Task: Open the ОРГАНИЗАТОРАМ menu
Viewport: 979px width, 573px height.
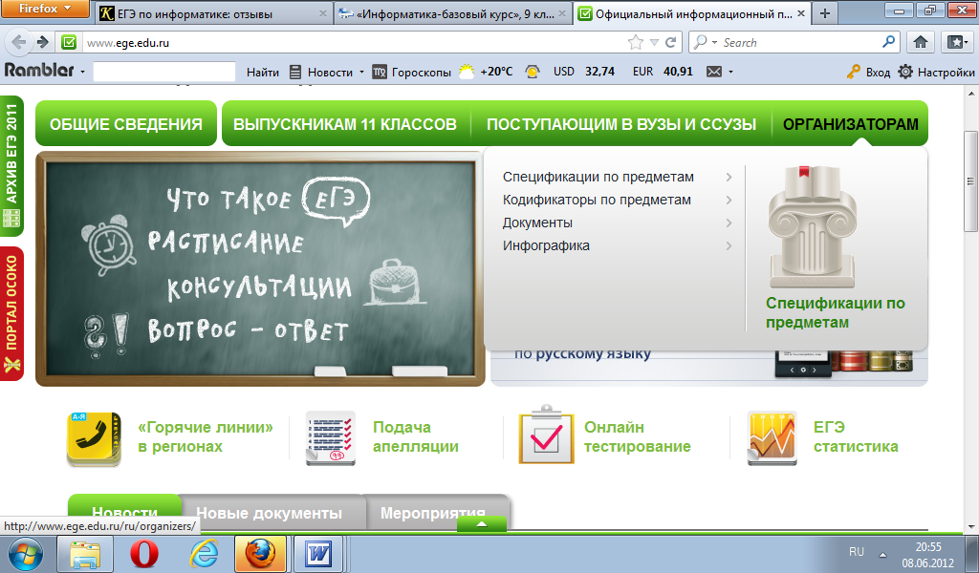Action: [850, 123]
